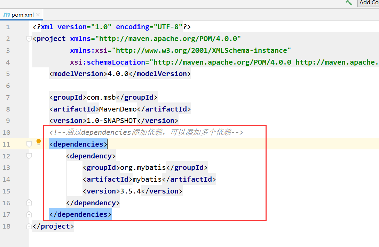Click the yellow intention bulb on line 11

38,142
